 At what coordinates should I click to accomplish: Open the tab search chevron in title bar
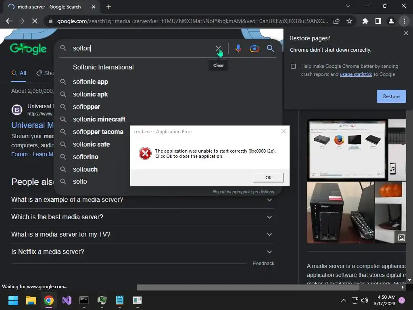point(348,6)
